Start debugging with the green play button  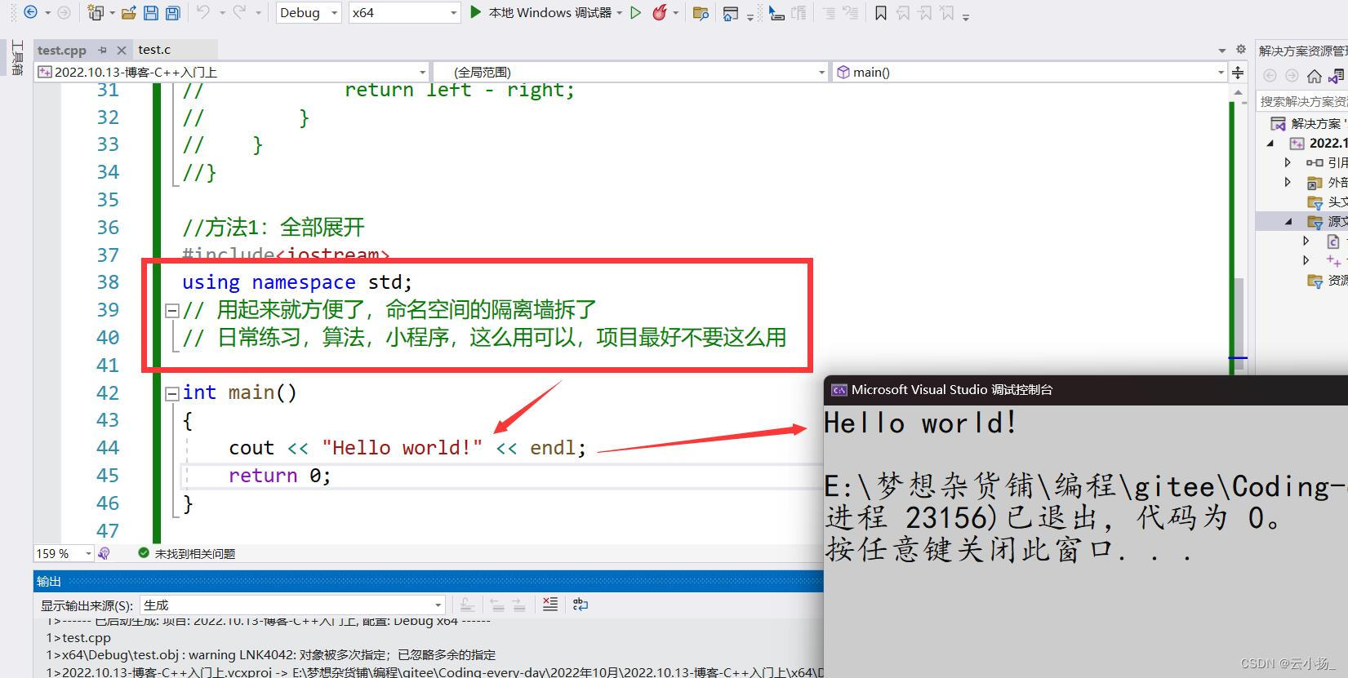pos(475,12)
